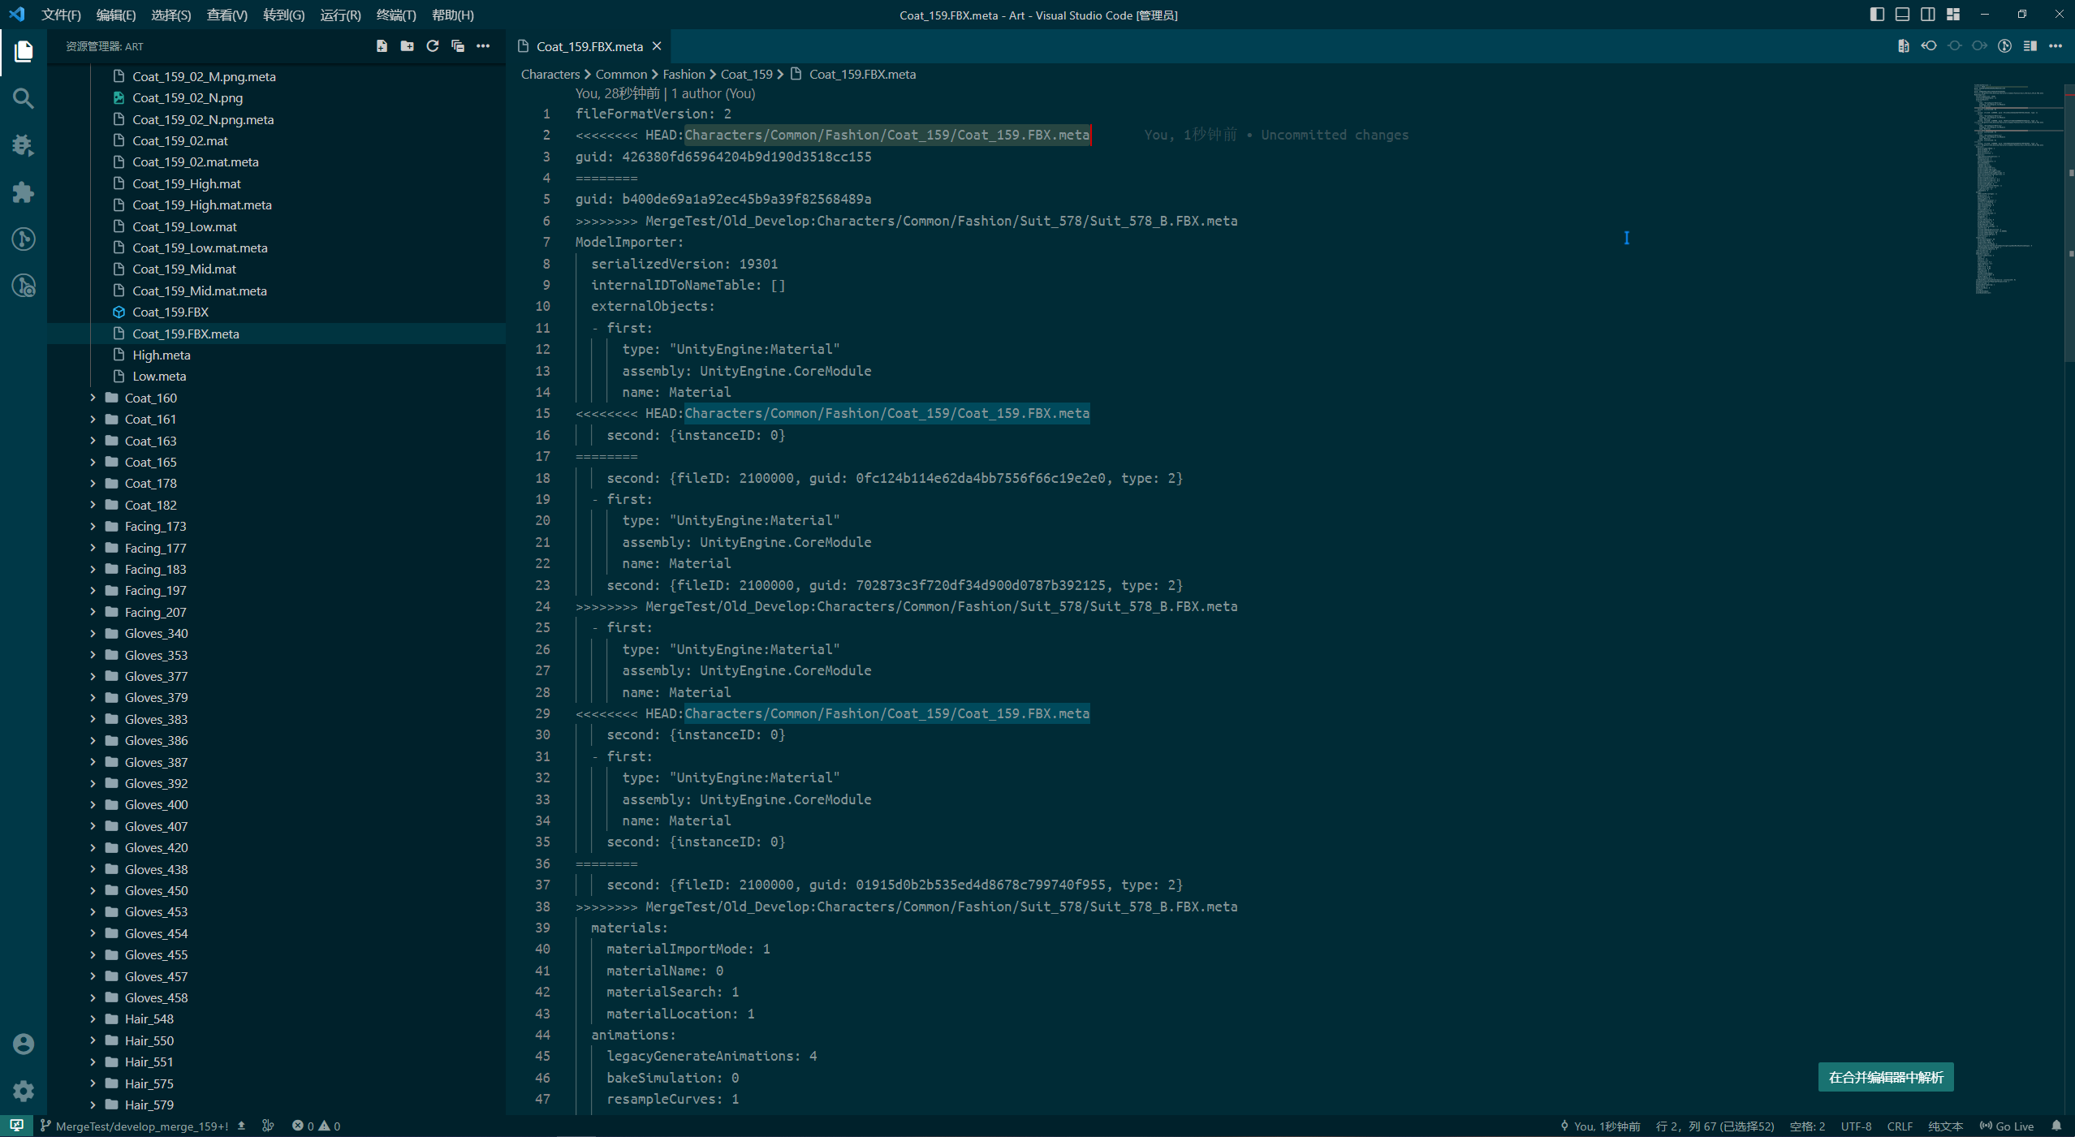This screenshot has width=2075, height=1137.
Task: Click Go Live in status bar
Action: pyautogui.click(x=2007, y=1126)
